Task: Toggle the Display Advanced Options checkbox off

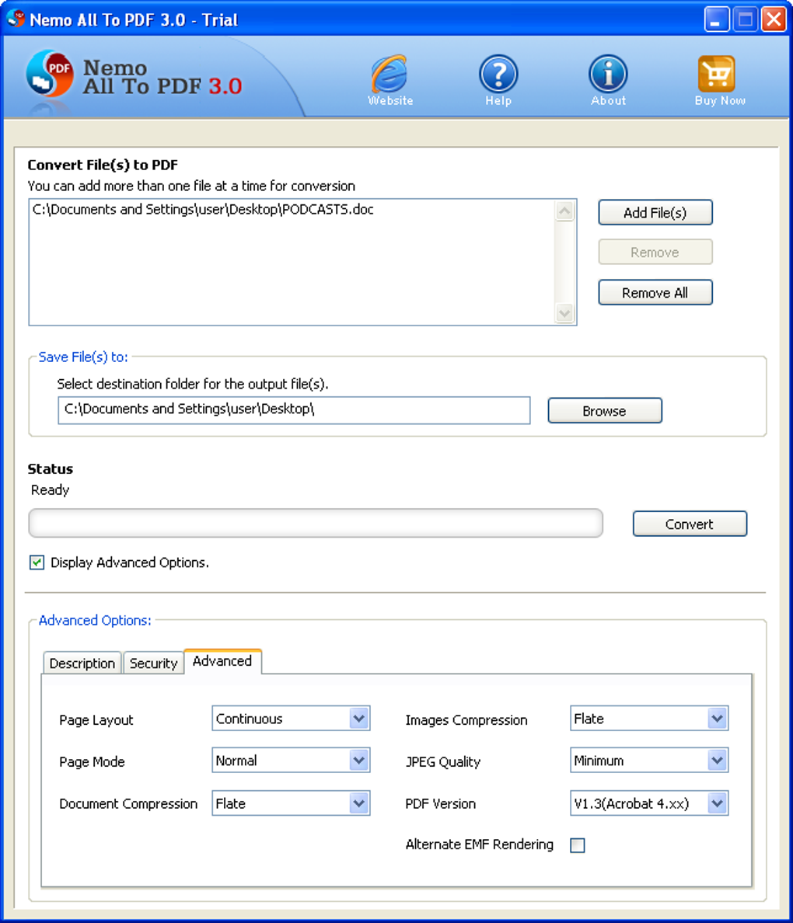Action: click(36, 562)
